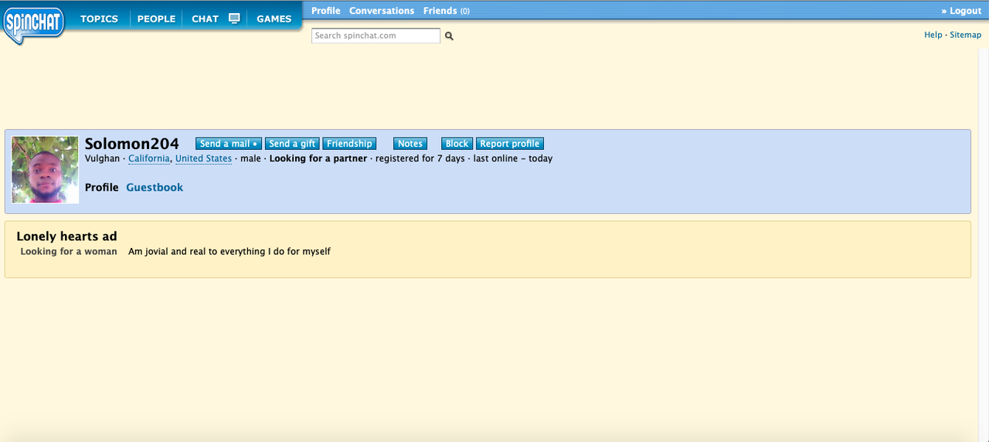Open the Games menu

274,19
